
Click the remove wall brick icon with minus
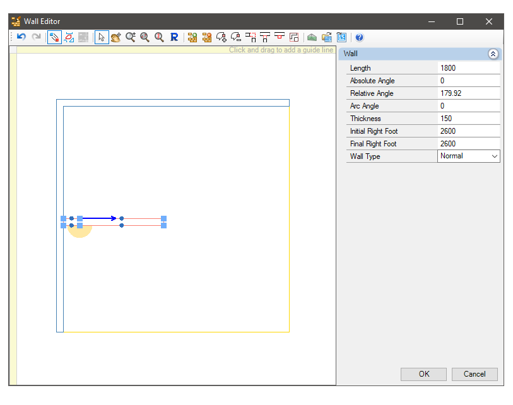tap(207, 37)
